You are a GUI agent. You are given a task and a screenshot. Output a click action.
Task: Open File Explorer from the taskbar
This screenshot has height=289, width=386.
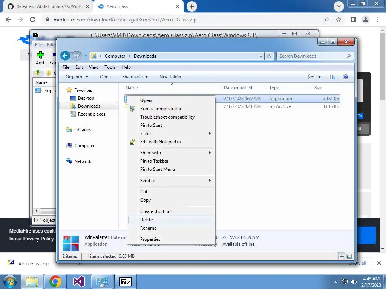[32, 281]
